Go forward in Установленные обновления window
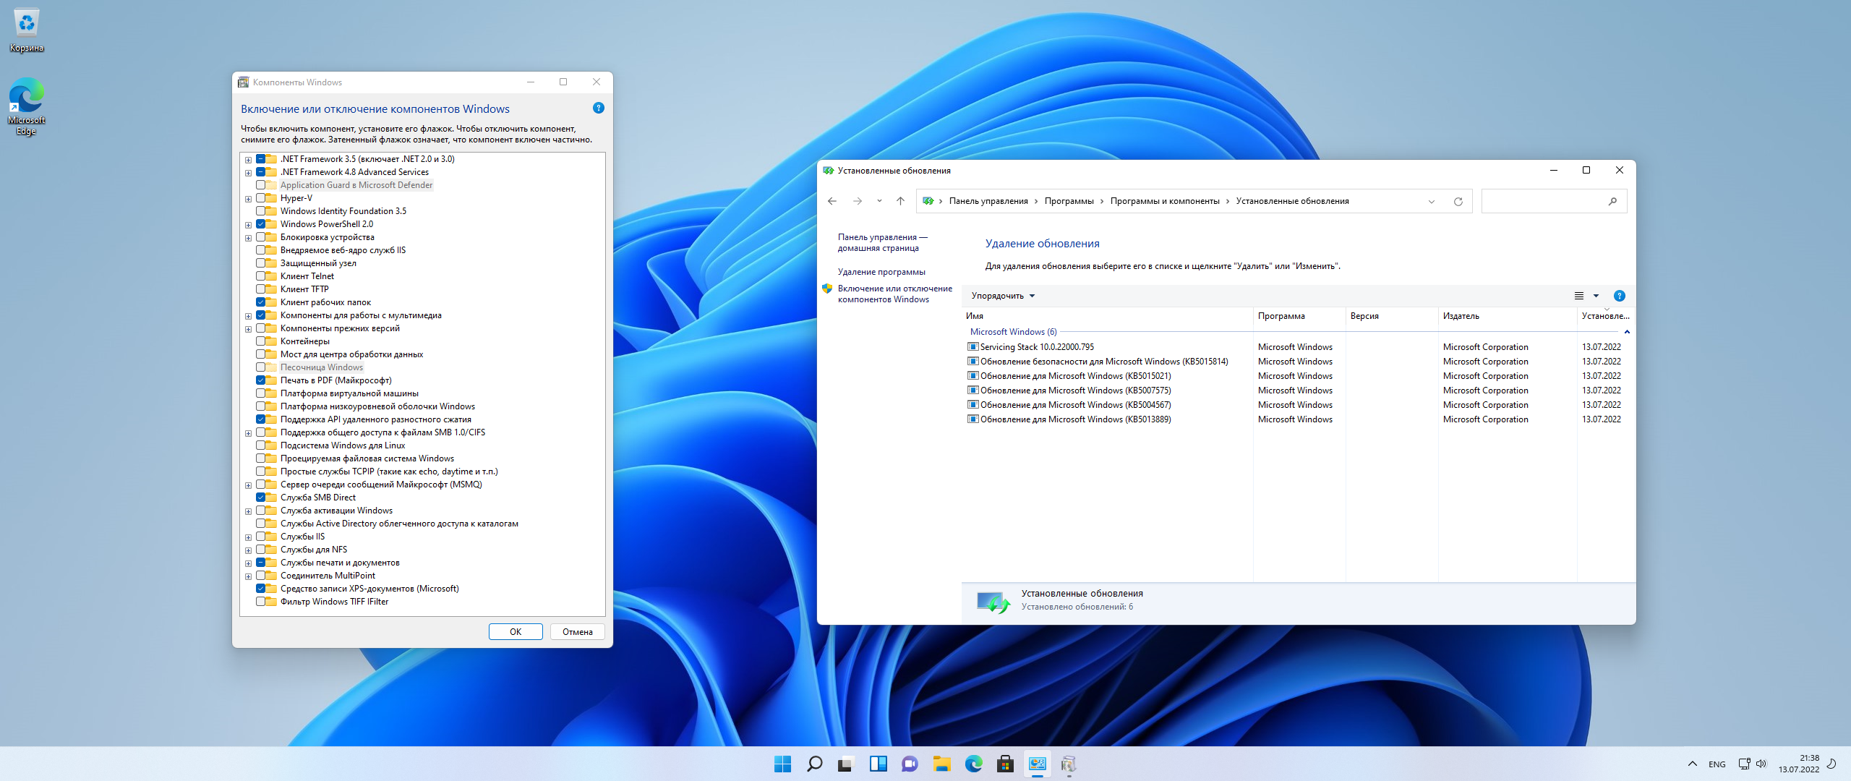 pyautogui.click(x=858, y=201)
